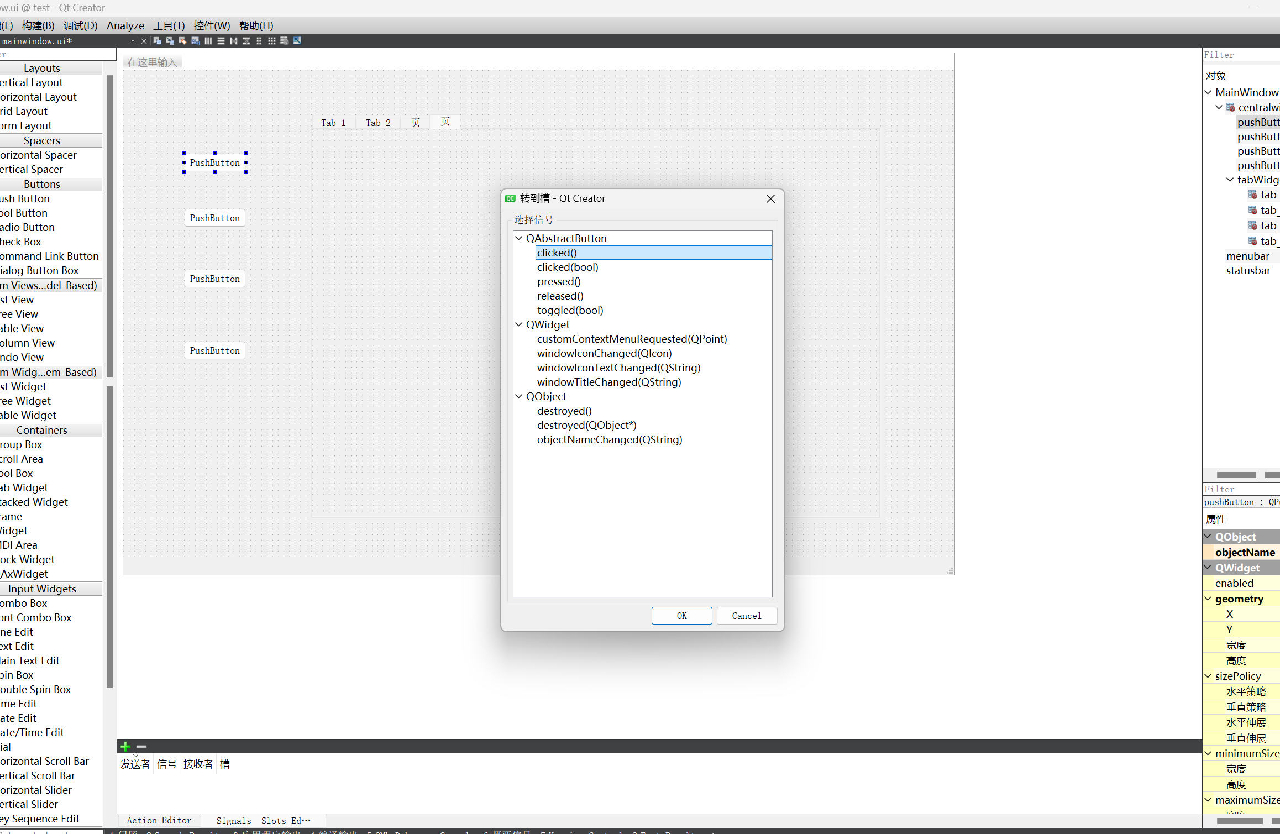This screenshot has width=1280, height=834.
Task: Click the Adjust Size toolbar icon
Action: click(x=297, y=41)
